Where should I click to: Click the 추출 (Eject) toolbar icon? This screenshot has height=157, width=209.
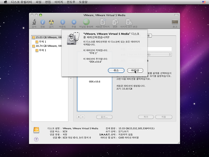[74, 23]
